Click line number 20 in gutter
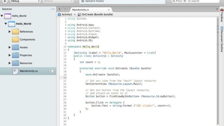This screenshot has height=126, width=224. pos(65,78)
